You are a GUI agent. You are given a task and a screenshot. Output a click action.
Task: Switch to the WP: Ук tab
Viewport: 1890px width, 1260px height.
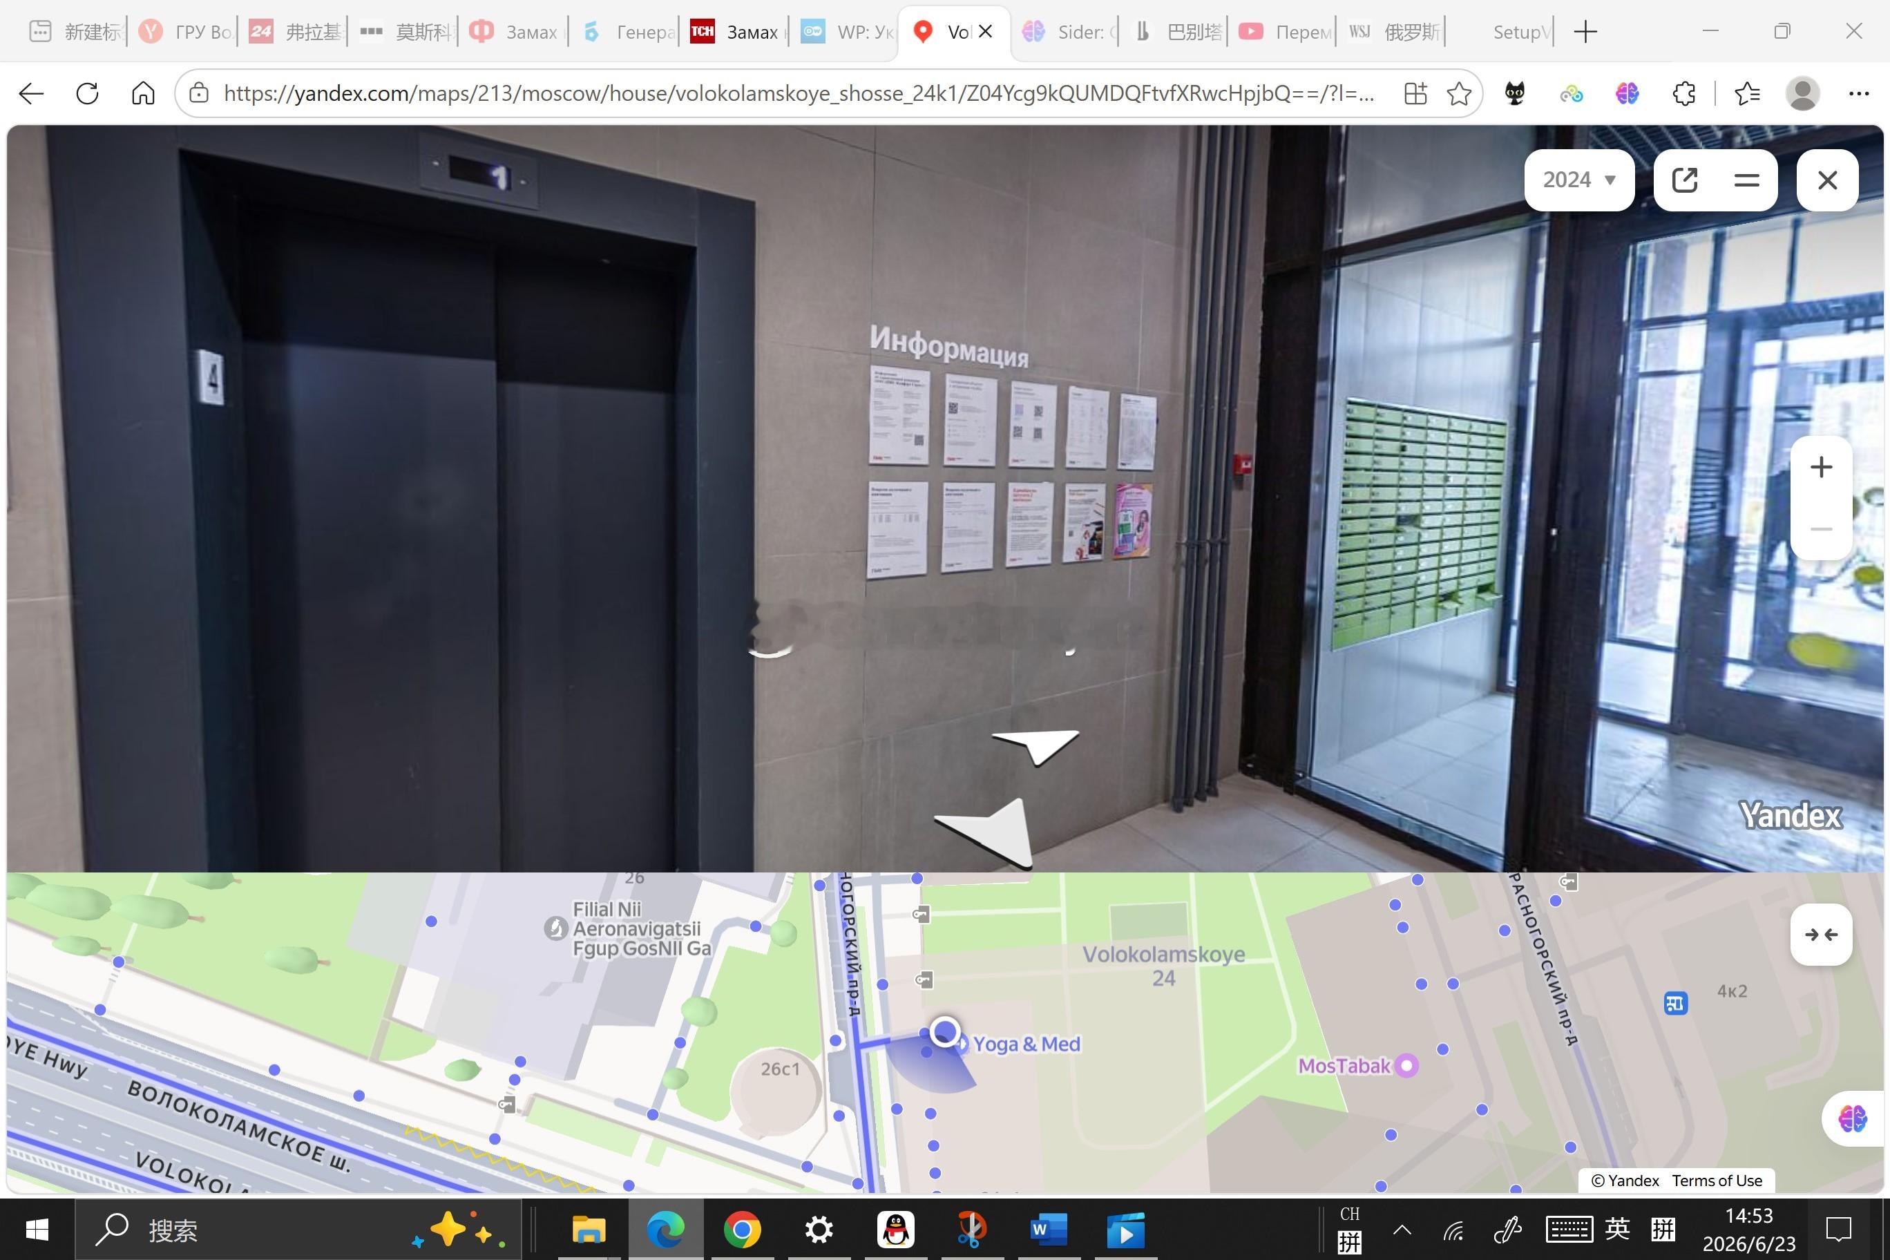pyautogui.click(x=846, y=32)
